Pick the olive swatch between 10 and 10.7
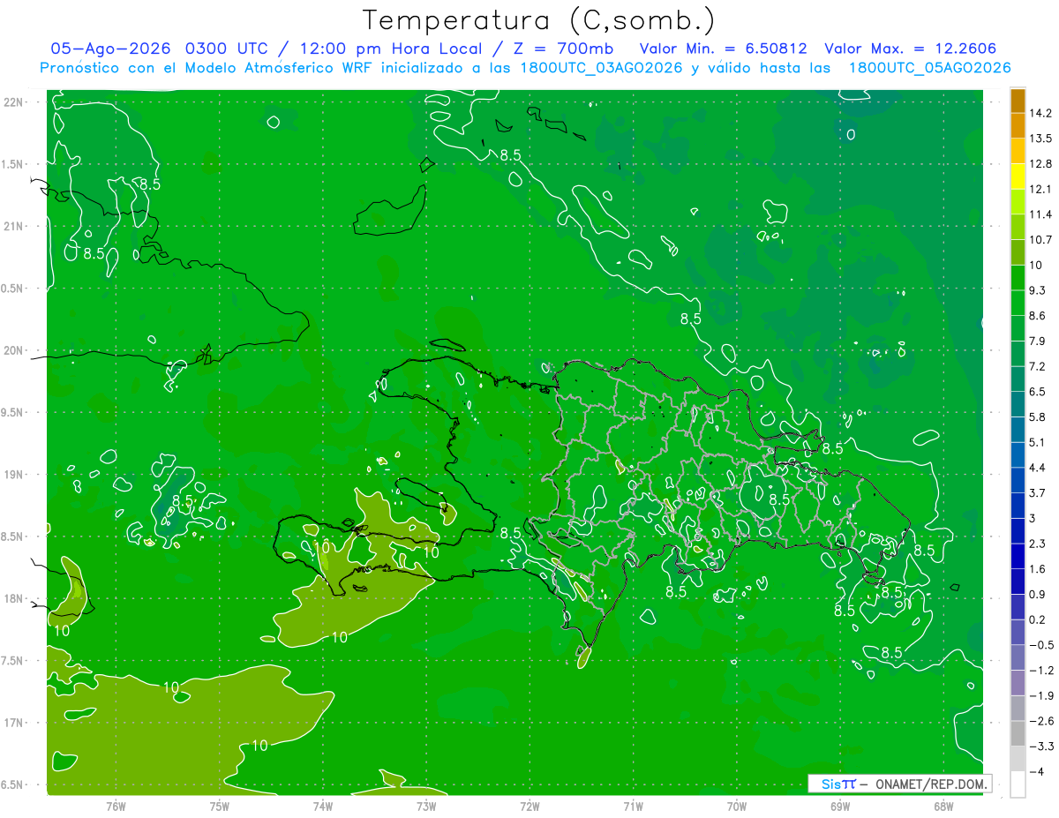1059x818 pixels. click(x=1018, y=253)
